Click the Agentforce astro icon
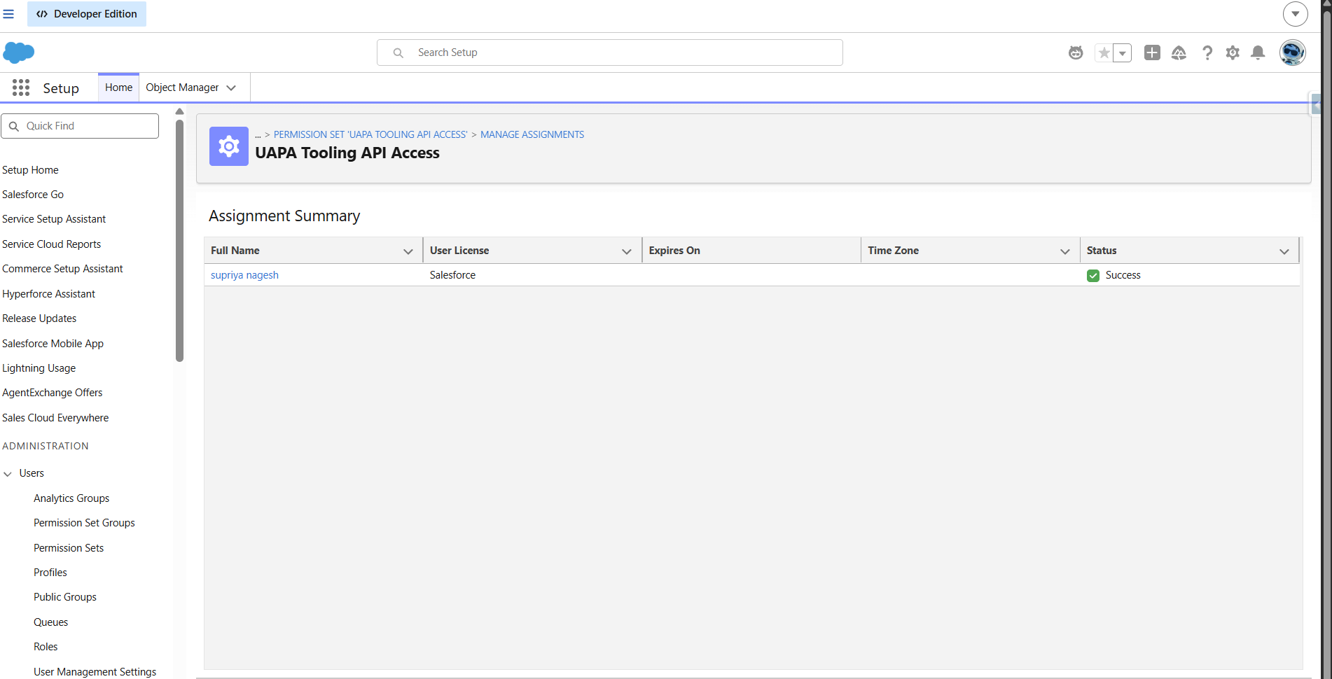Image resolution: width=1332 pixels, height=679 pixels. (1076, 52)
